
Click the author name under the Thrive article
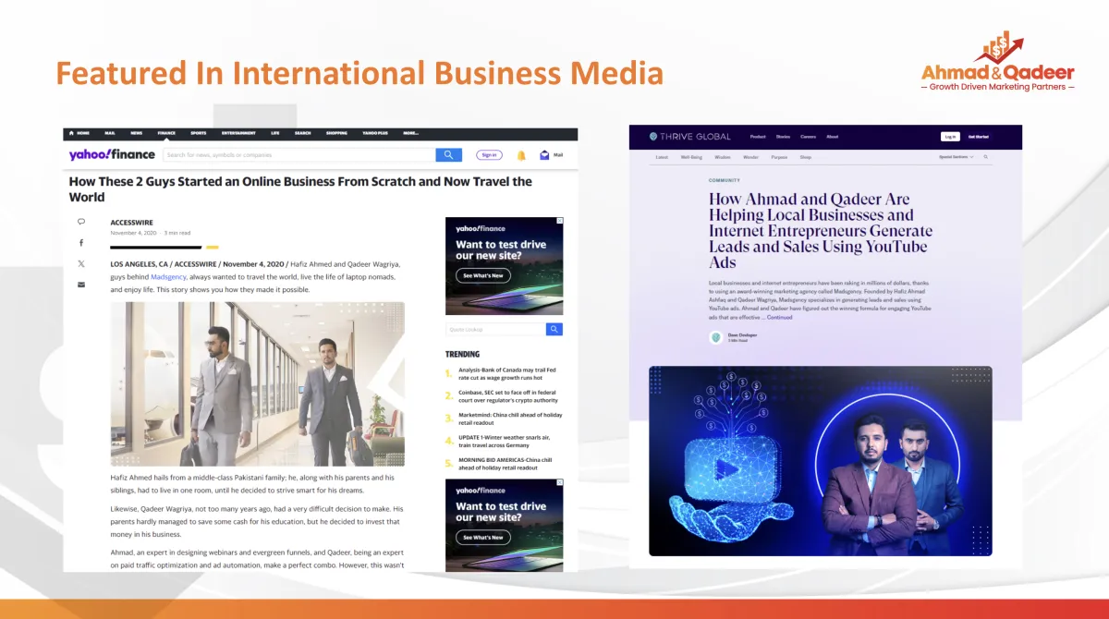click(x=742, y=334)
